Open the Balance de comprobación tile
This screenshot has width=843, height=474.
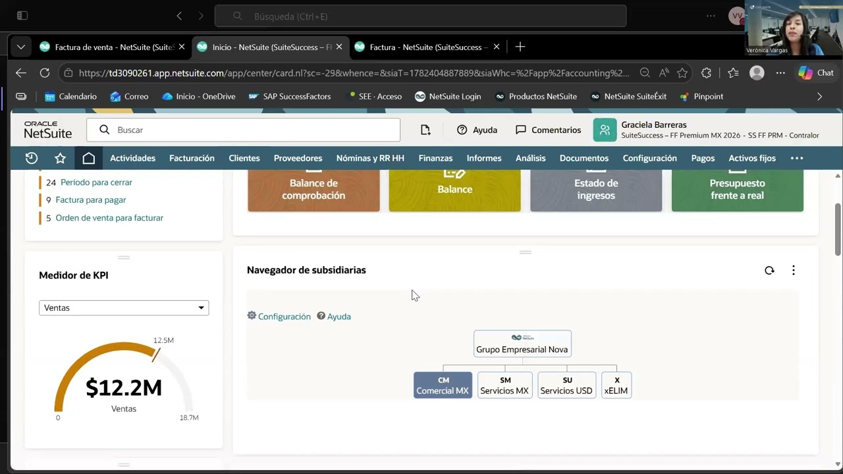313,191
